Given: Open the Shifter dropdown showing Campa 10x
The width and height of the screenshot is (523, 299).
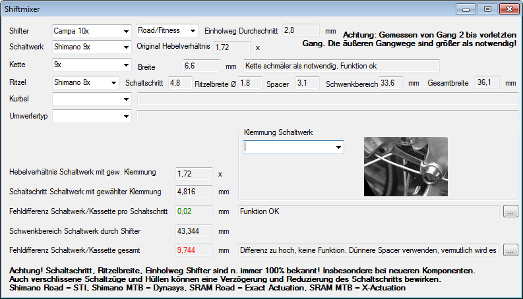Looking at the screenshot, I should pos(91,31).
